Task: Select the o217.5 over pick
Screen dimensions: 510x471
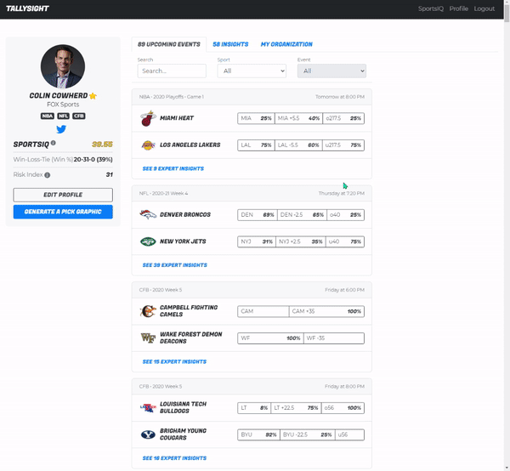Action: (343, 118)
